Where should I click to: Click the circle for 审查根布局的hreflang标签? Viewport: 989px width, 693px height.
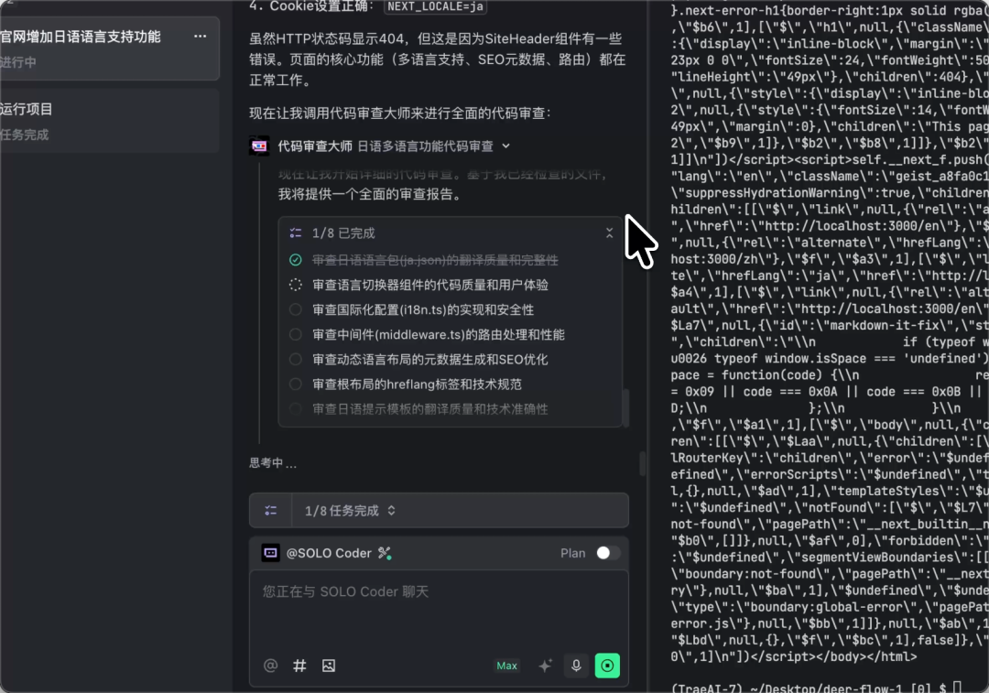pos(295,384)
